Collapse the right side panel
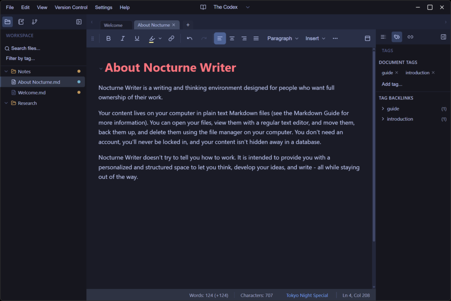Image resolution: width=451 pixels, height=301 pixels. 443,37
